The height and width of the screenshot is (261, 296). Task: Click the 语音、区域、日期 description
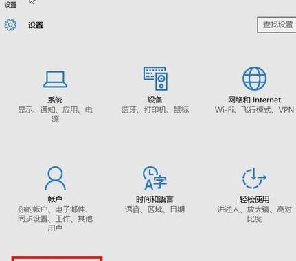(x=155, y=209)
